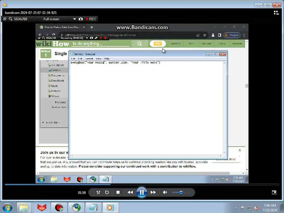Pause playback in Windows Media Player
Viewport: 284px width, 213px height.
[x=142, y=192]
